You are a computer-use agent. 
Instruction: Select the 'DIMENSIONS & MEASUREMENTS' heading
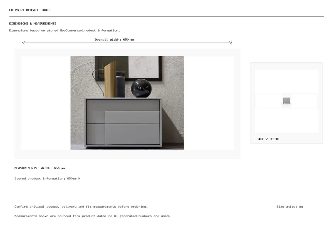(33, 23)
